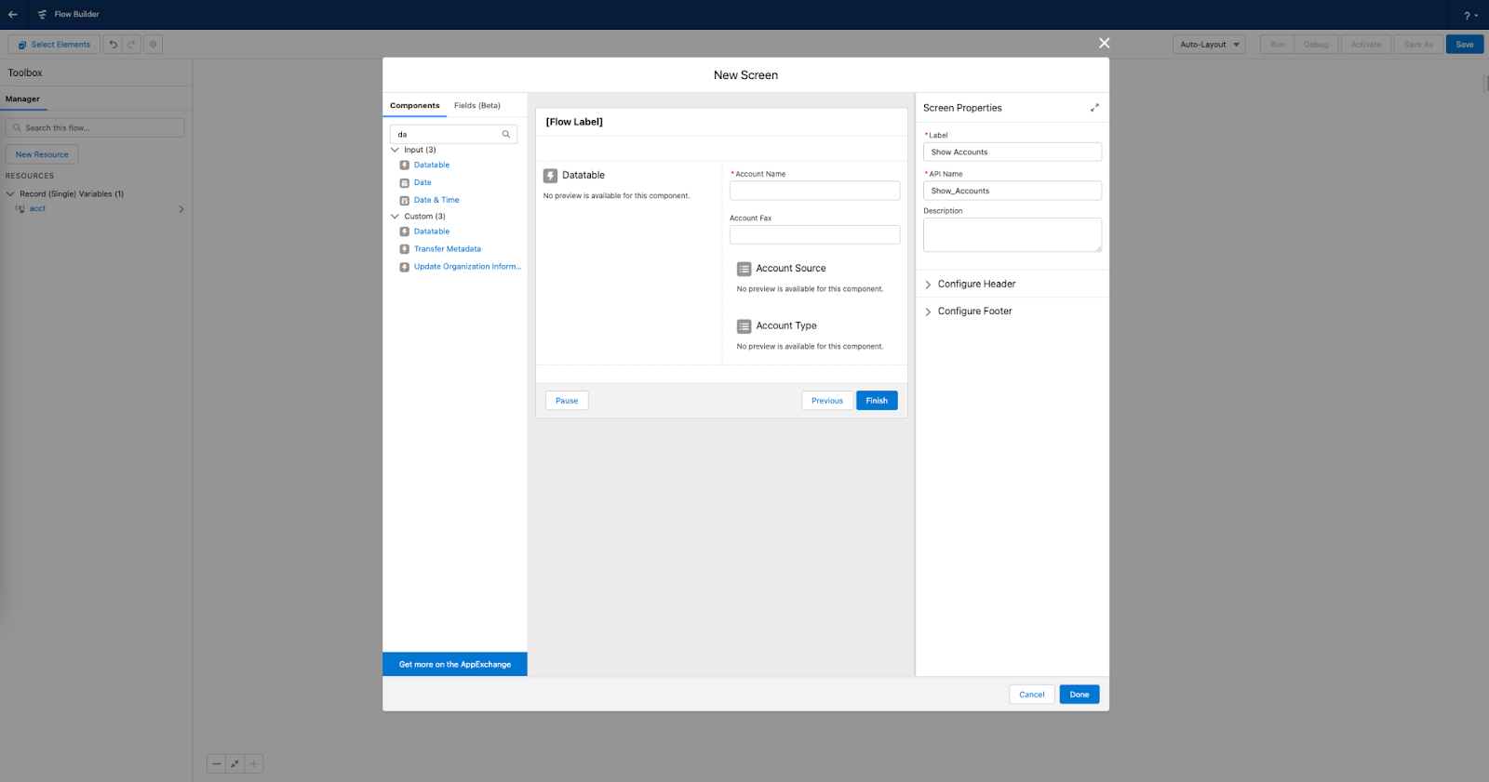The width and height of the screenshot is (1489, 782).
Task: Expand Configure Footer section
Action: tap(928, 312)
